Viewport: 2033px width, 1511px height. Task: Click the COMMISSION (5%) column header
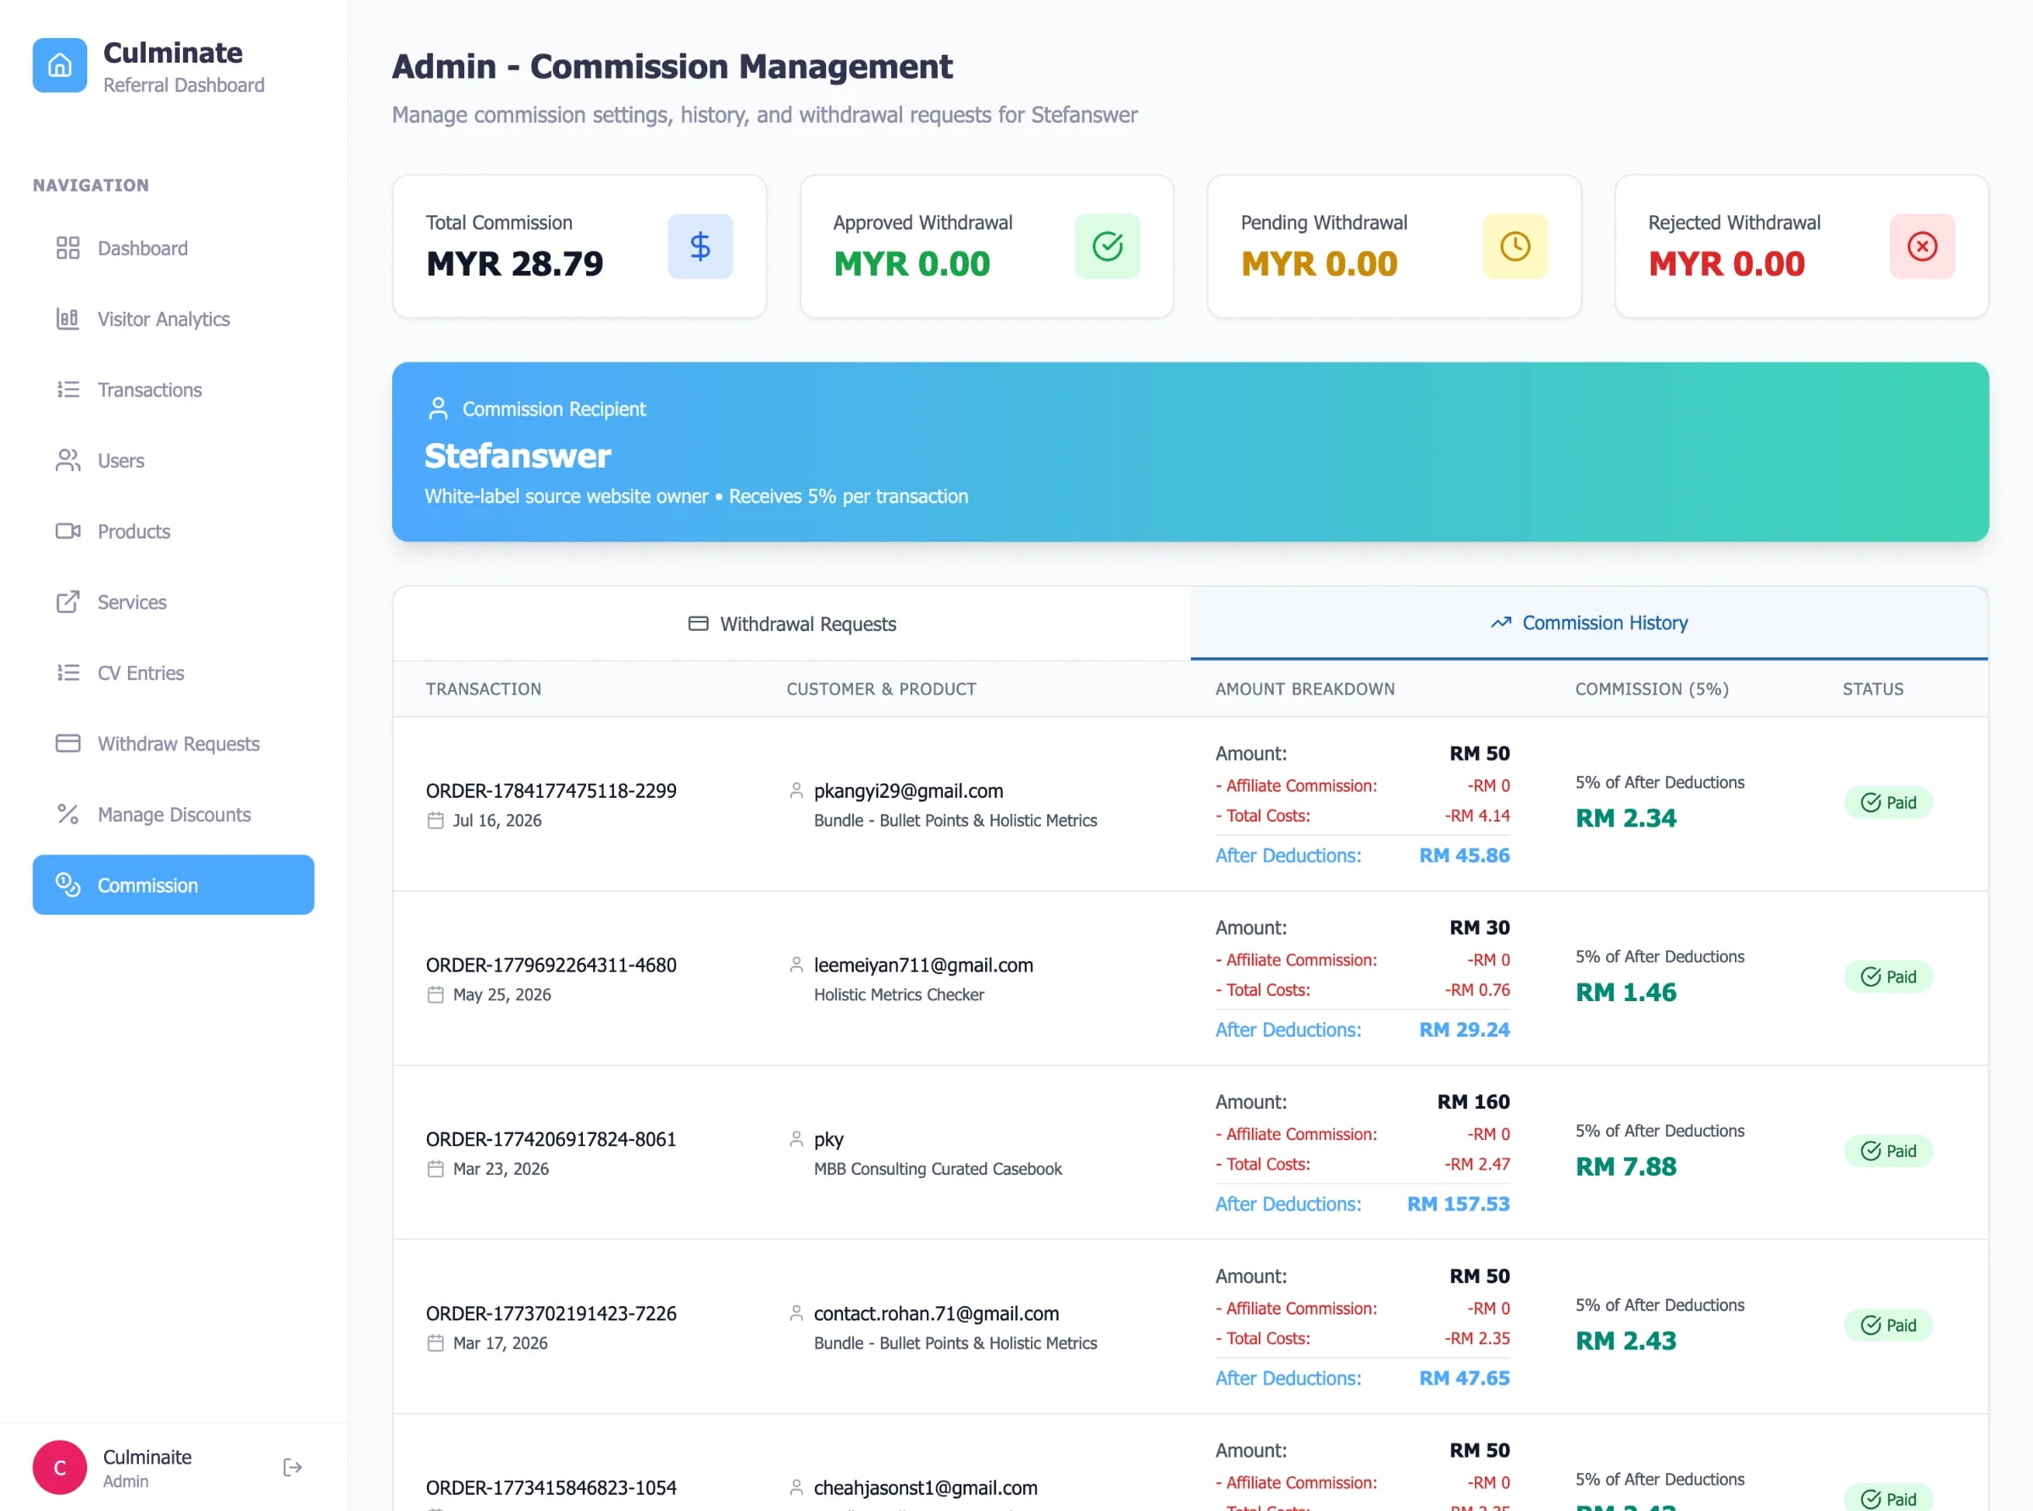pyautogui.click(x=1652, y=689)
